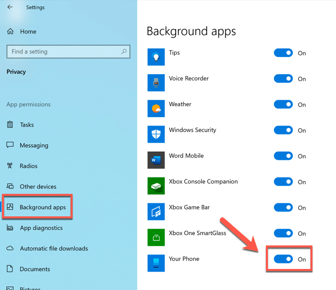This screenshot has width=336, height=290.
Task: Click the Xbox One SmartGlass icon
Action: [x=156, y=237]
